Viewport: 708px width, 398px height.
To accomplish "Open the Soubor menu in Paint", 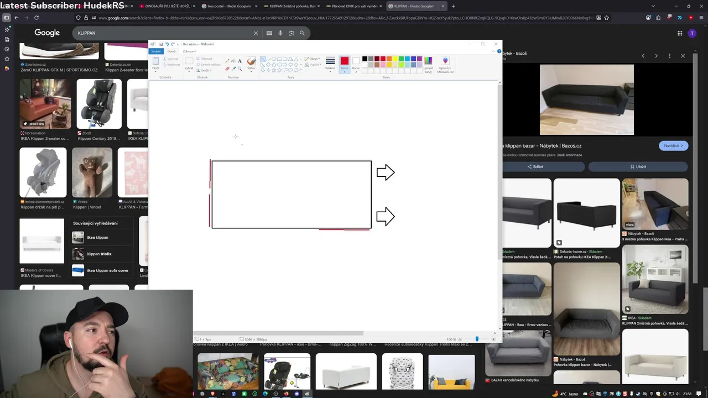I will pyautogui.click(x=156, y=51).
